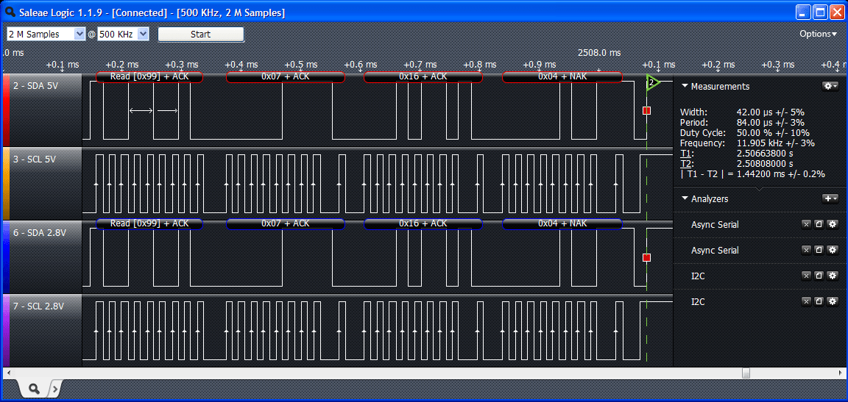Select channel label 7 - SCL 2.8V
The height and width of the screenshot is (402, 848).
[x=39, y=306]
